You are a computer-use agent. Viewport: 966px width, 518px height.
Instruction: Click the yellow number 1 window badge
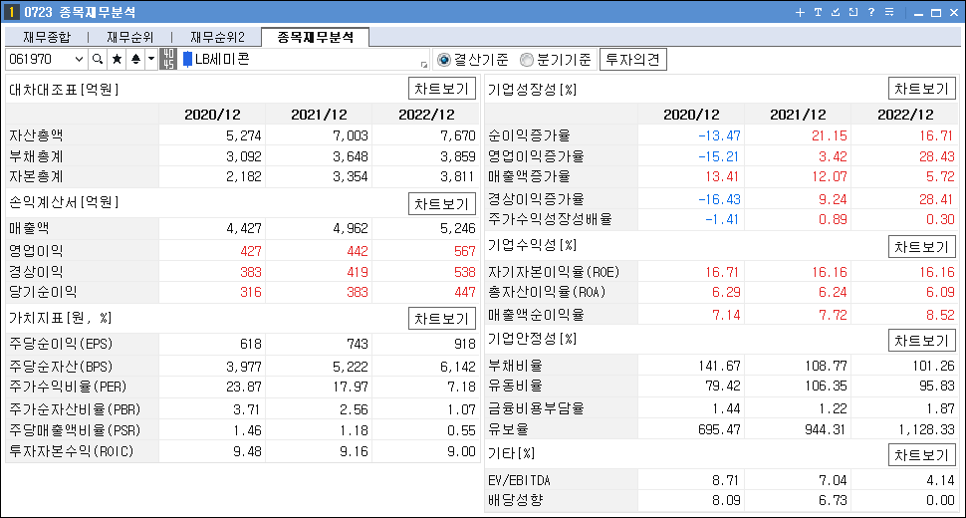click(x=11, y=12)
